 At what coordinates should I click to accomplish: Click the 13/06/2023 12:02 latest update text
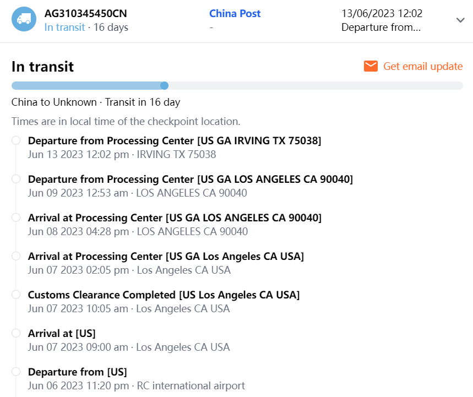coord(382,13)
